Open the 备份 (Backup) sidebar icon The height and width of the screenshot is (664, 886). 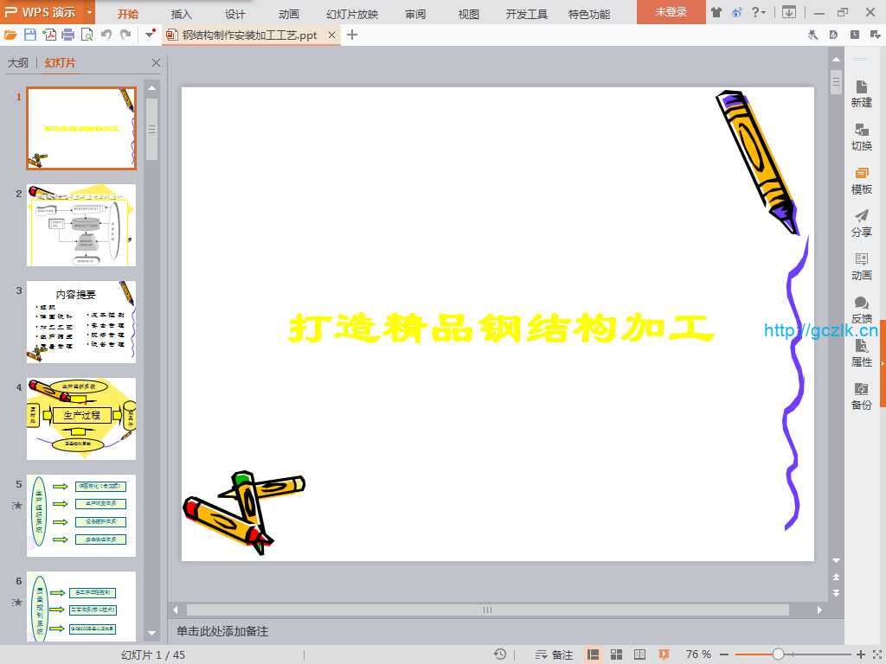[861, 396]
